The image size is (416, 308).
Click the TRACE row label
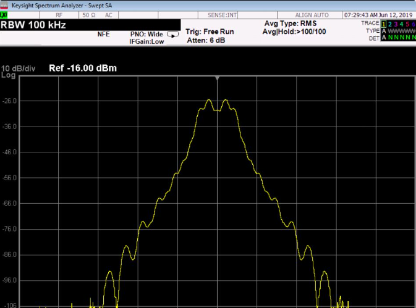pyautogui.click(x=370, y=23)
